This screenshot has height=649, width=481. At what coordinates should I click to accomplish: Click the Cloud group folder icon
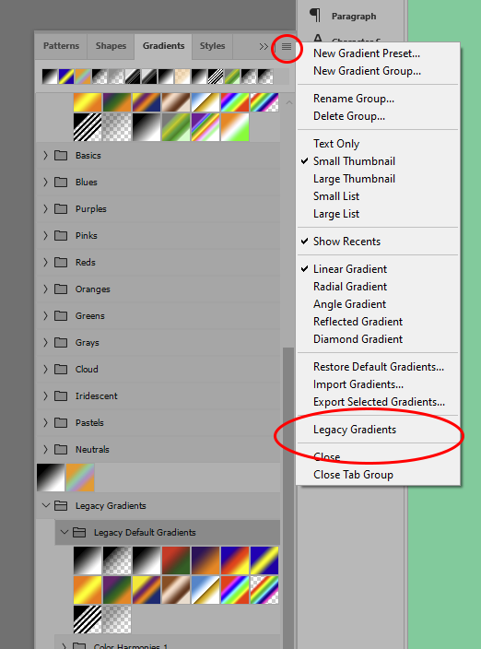pos(61,369)
